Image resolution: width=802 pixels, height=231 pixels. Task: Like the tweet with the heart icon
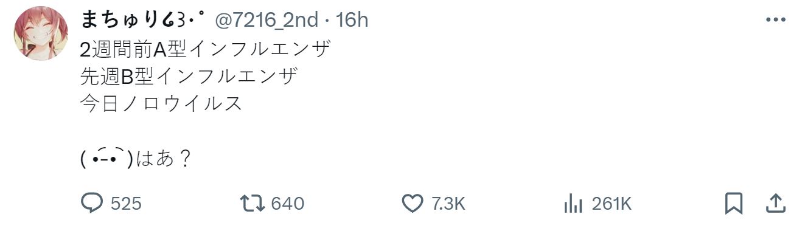click(413, 203)
